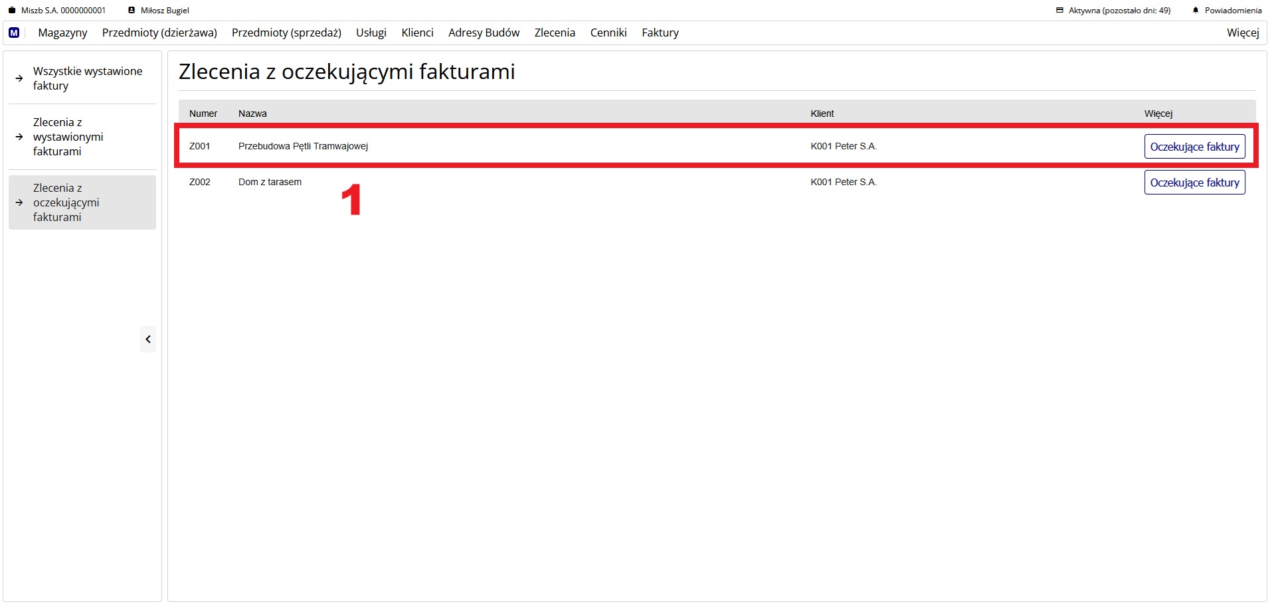Click the bell icon for Powiadomienia

[1196, 11]
